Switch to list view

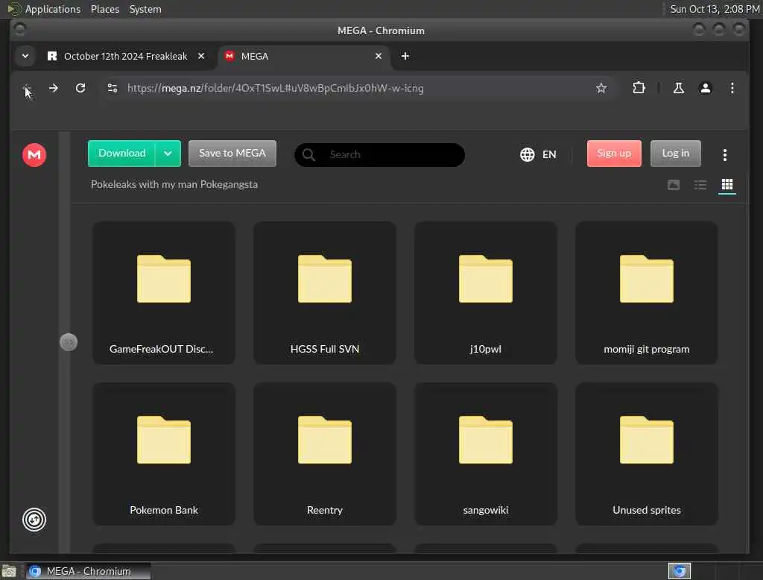point(700,185)
